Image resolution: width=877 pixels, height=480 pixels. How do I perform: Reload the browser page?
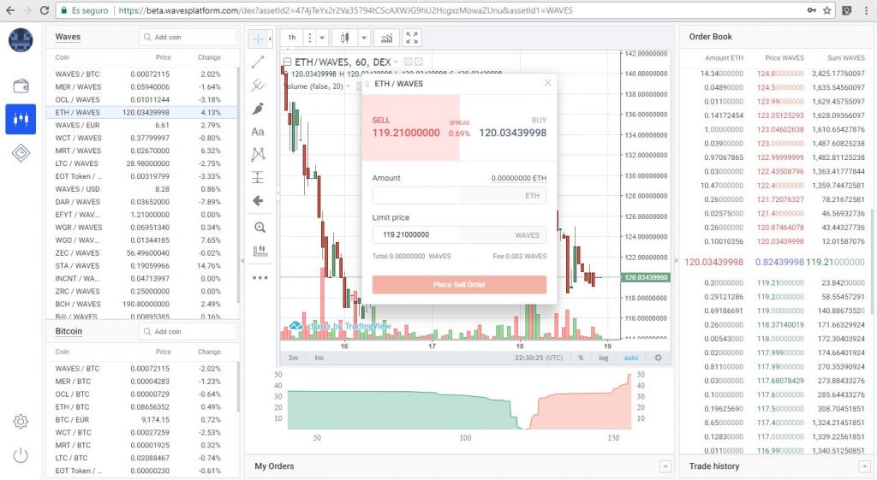coord(45,10)
